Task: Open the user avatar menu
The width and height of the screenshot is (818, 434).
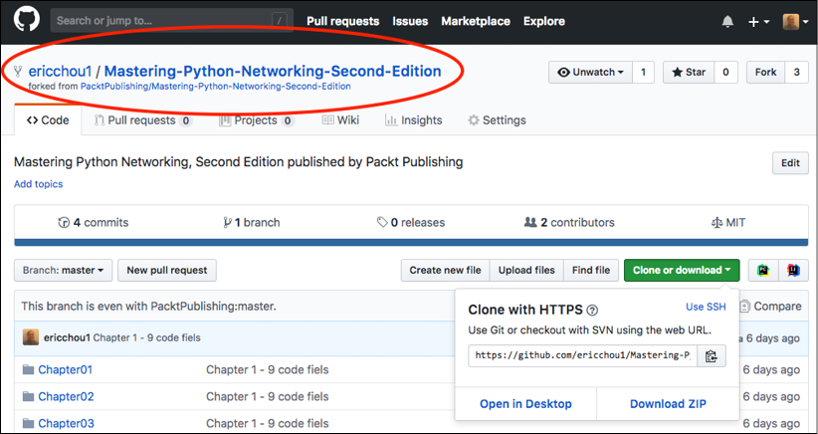Action: [795, 22]
